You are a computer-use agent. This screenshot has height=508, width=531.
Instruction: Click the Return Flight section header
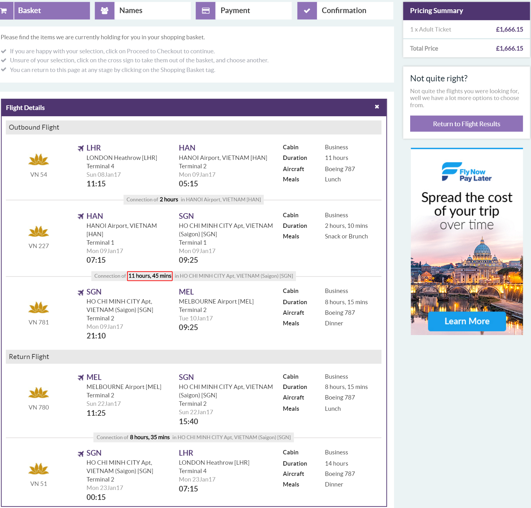tap(193, 357)
